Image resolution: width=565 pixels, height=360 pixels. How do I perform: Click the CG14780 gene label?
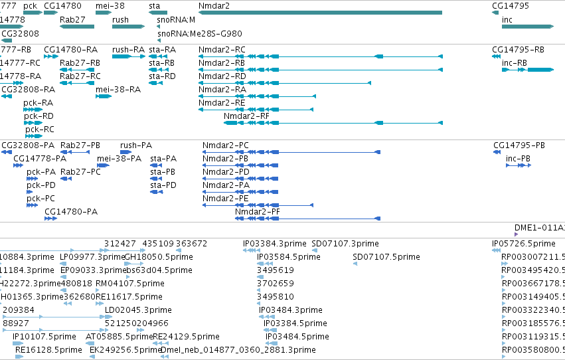tap(62, 6)
